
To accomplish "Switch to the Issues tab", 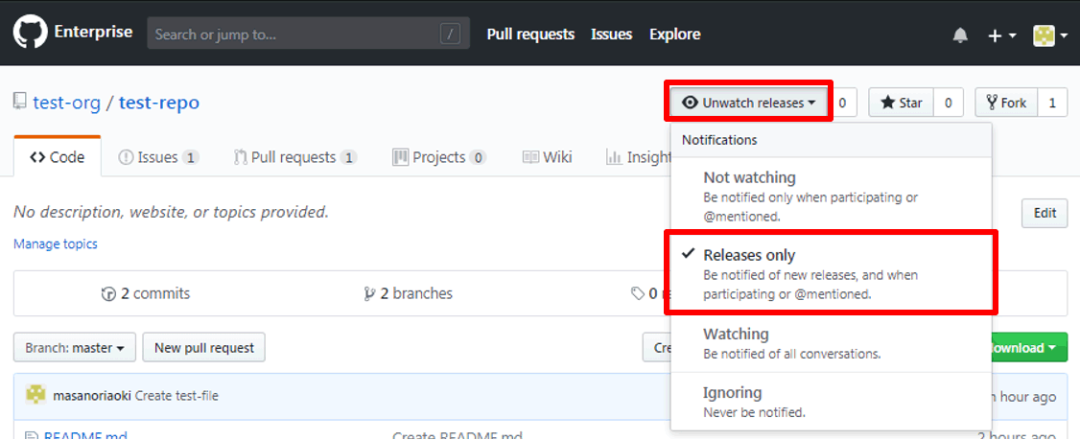I will pyautogui.click(x=157, y=157).
